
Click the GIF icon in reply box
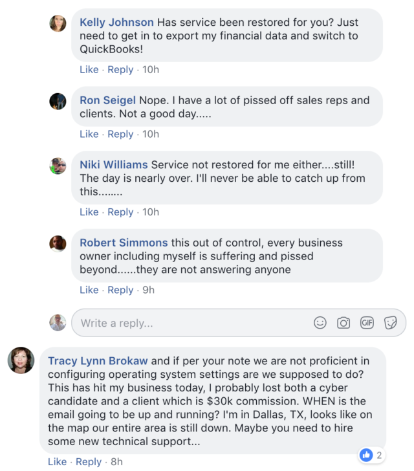[x=367, y=322]
